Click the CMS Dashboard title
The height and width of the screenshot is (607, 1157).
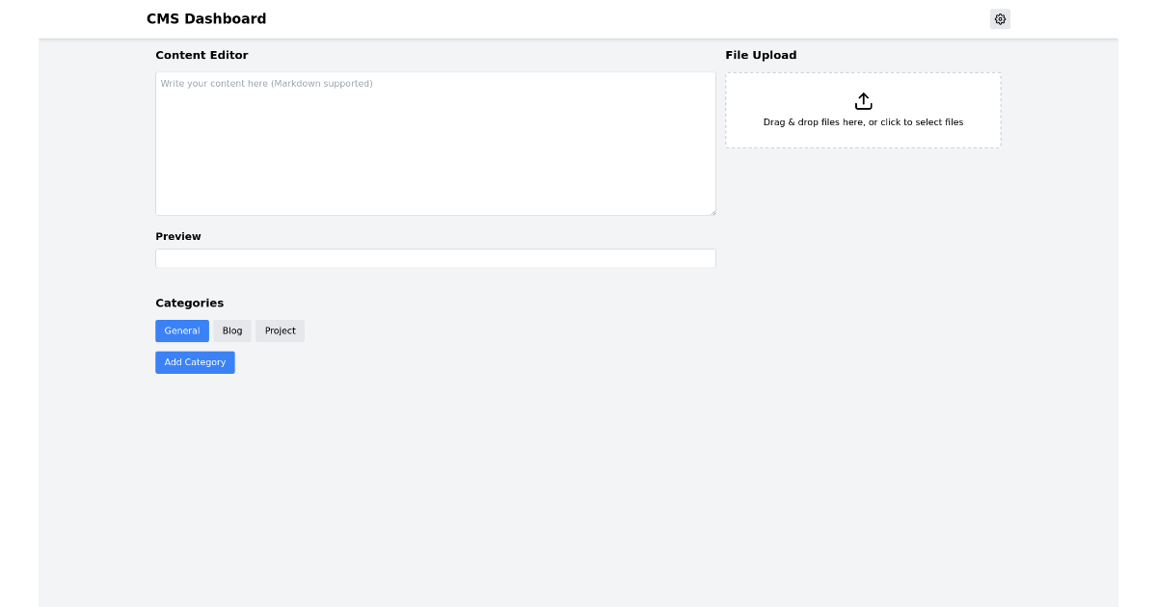pos(205,18)
